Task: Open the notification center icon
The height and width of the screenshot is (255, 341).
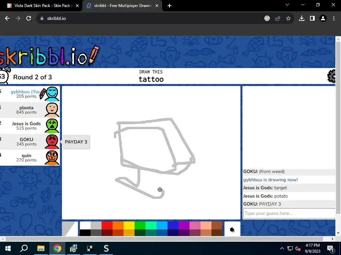Action: coord(330,248)
